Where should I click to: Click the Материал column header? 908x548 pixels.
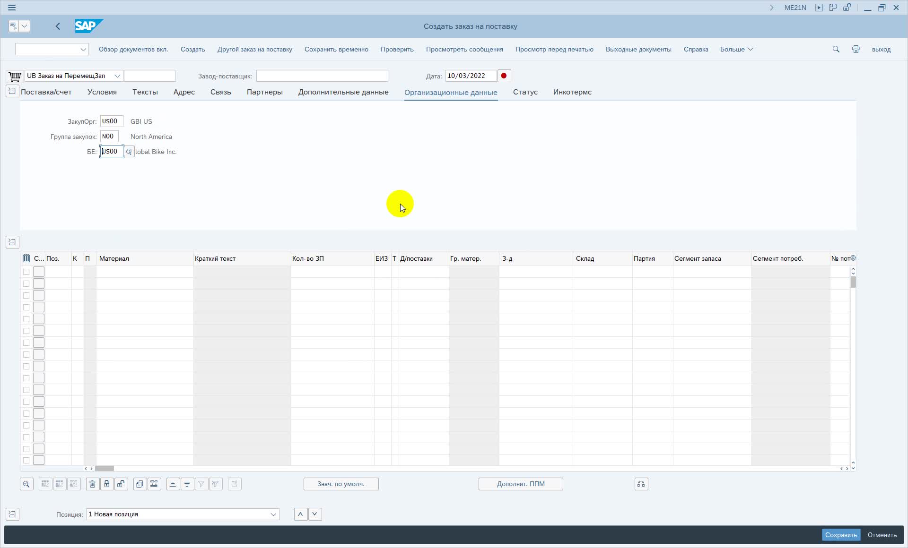click(x=145, y=258)
